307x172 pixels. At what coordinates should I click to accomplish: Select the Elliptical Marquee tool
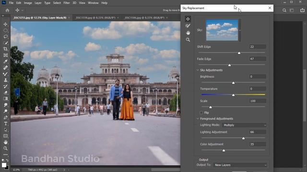(x=5, y=31)
